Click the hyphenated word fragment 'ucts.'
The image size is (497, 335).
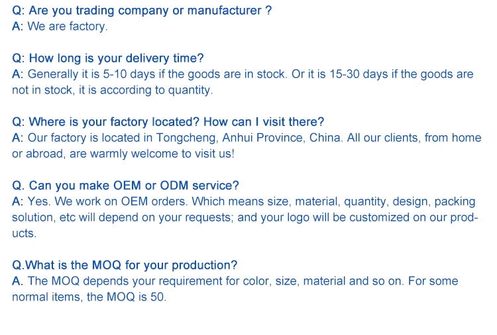click(x=24, y=234)
